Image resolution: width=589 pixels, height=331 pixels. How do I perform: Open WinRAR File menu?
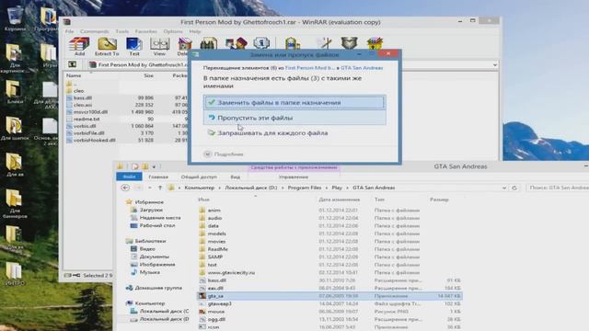click(x=70, y=31)
